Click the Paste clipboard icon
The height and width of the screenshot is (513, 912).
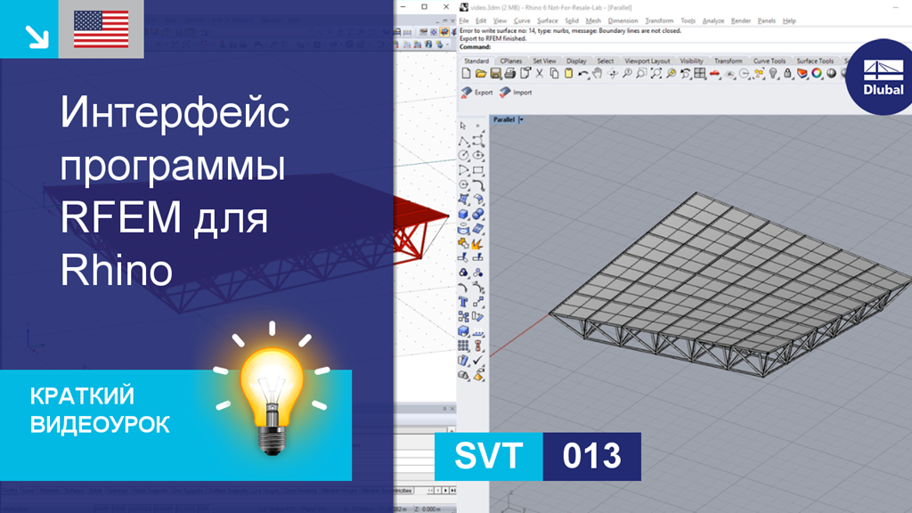click(568, 74)
